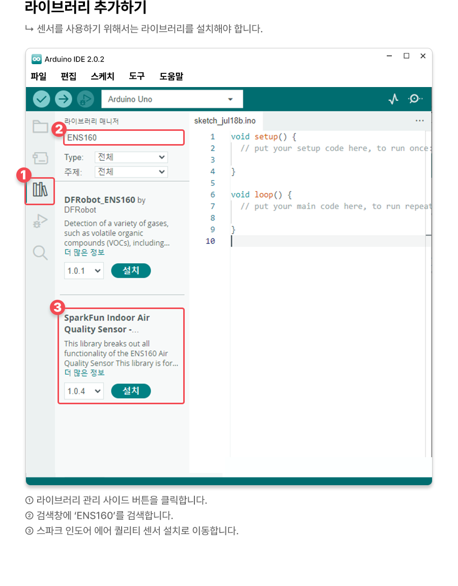Open the Type filter dropdown
The height and width of the screenshot is (586, 458).
pyautogui.click(x=131, y=157)
